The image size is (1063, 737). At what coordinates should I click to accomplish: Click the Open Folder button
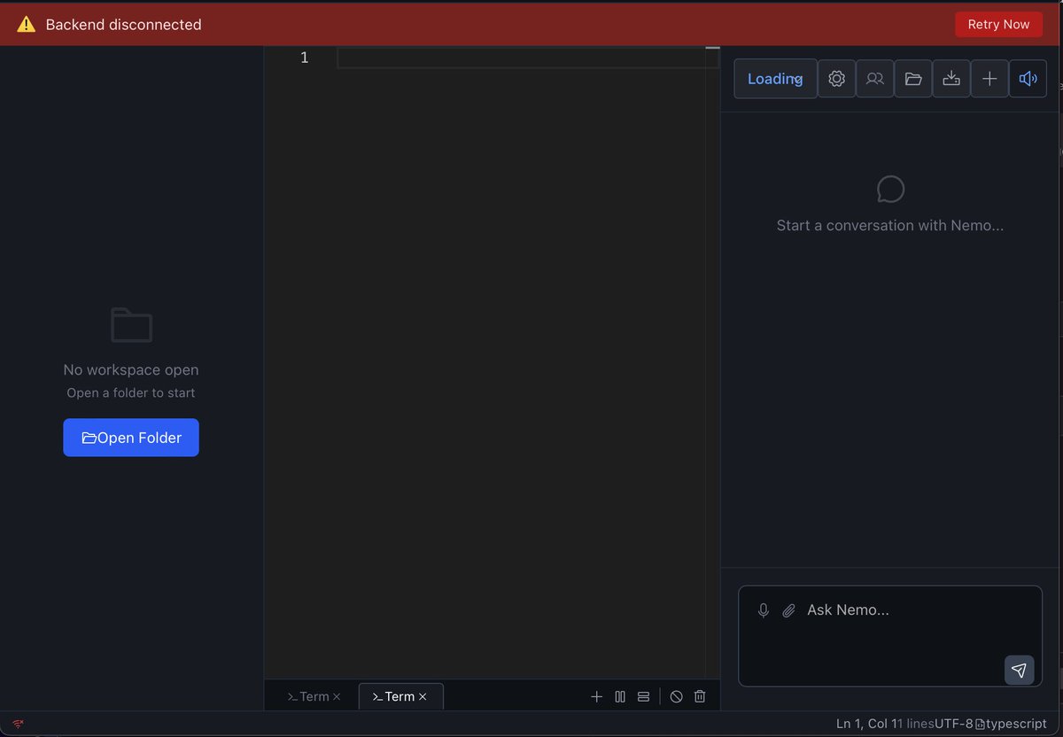(x=130, y=437)
